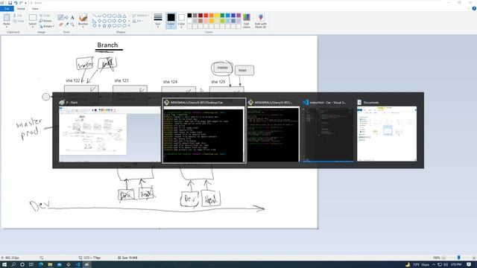
Task: Open Customize Quick Access Toolbar dropdown
Action: coord(26,3)
